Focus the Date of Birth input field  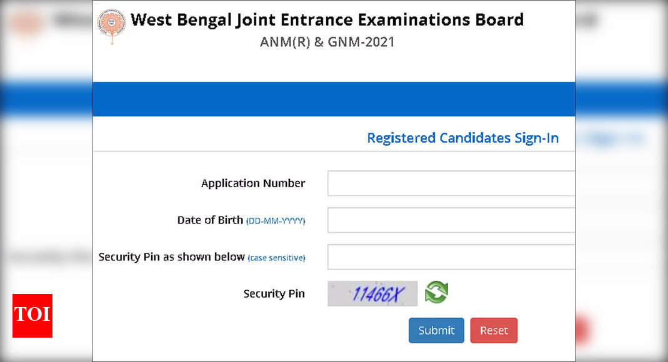coord(451,220)
